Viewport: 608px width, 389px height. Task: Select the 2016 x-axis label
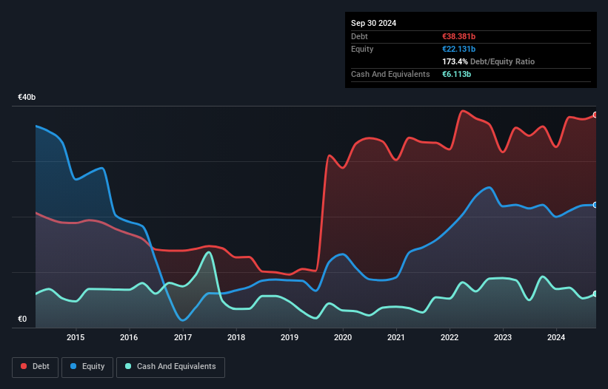[x=129, y=337]
